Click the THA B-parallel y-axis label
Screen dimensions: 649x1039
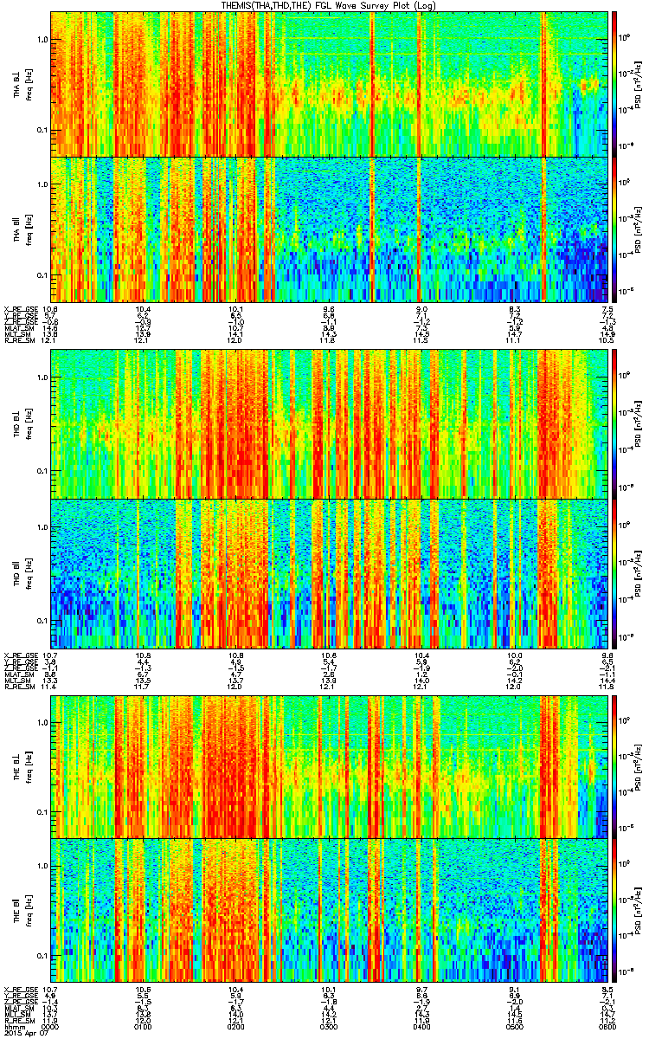pyautogui.click(x=22, y=229)
